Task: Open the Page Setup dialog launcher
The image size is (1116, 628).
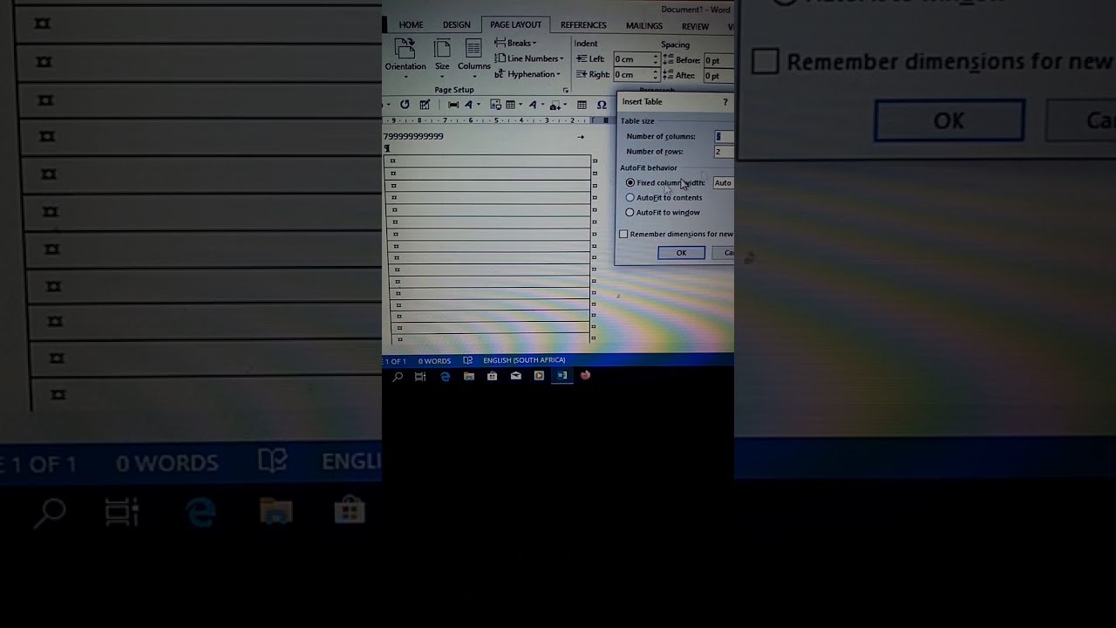Action: pyautogui.click(x=565, y=90)
